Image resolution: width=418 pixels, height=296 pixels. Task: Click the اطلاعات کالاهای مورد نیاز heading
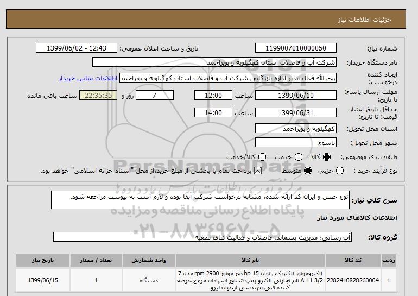coord(357,218)
